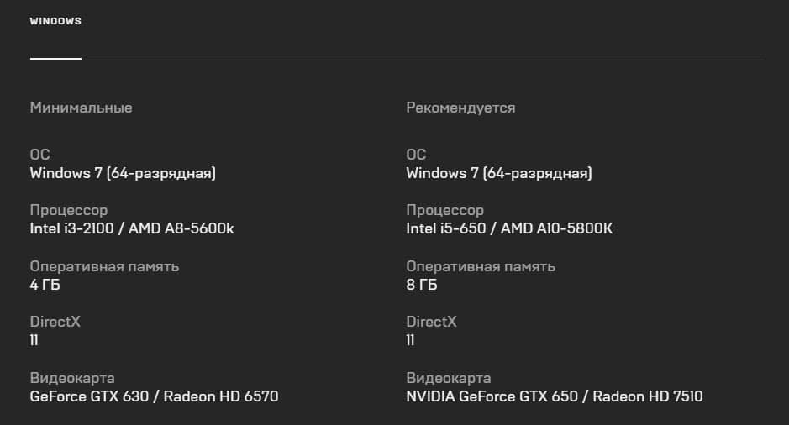Click GeForce GTX 630 / Radeon HD 6570
The image size is (789, 425).
154,396
